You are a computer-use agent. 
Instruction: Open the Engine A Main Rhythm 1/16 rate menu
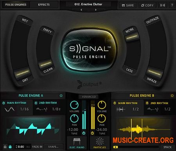(24, 109)
